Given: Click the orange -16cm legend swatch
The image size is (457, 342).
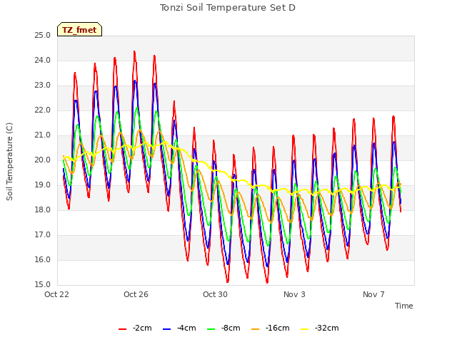Looking at the screenshot, I should coord(256,329).
